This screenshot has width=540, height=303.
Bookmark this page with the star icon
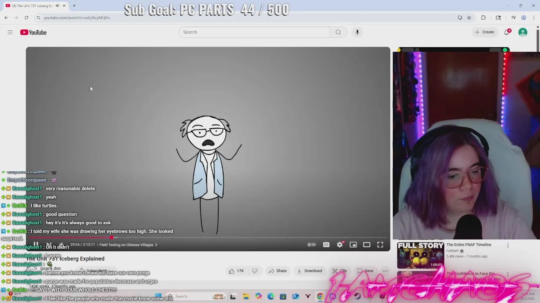[x=469, y=18]
